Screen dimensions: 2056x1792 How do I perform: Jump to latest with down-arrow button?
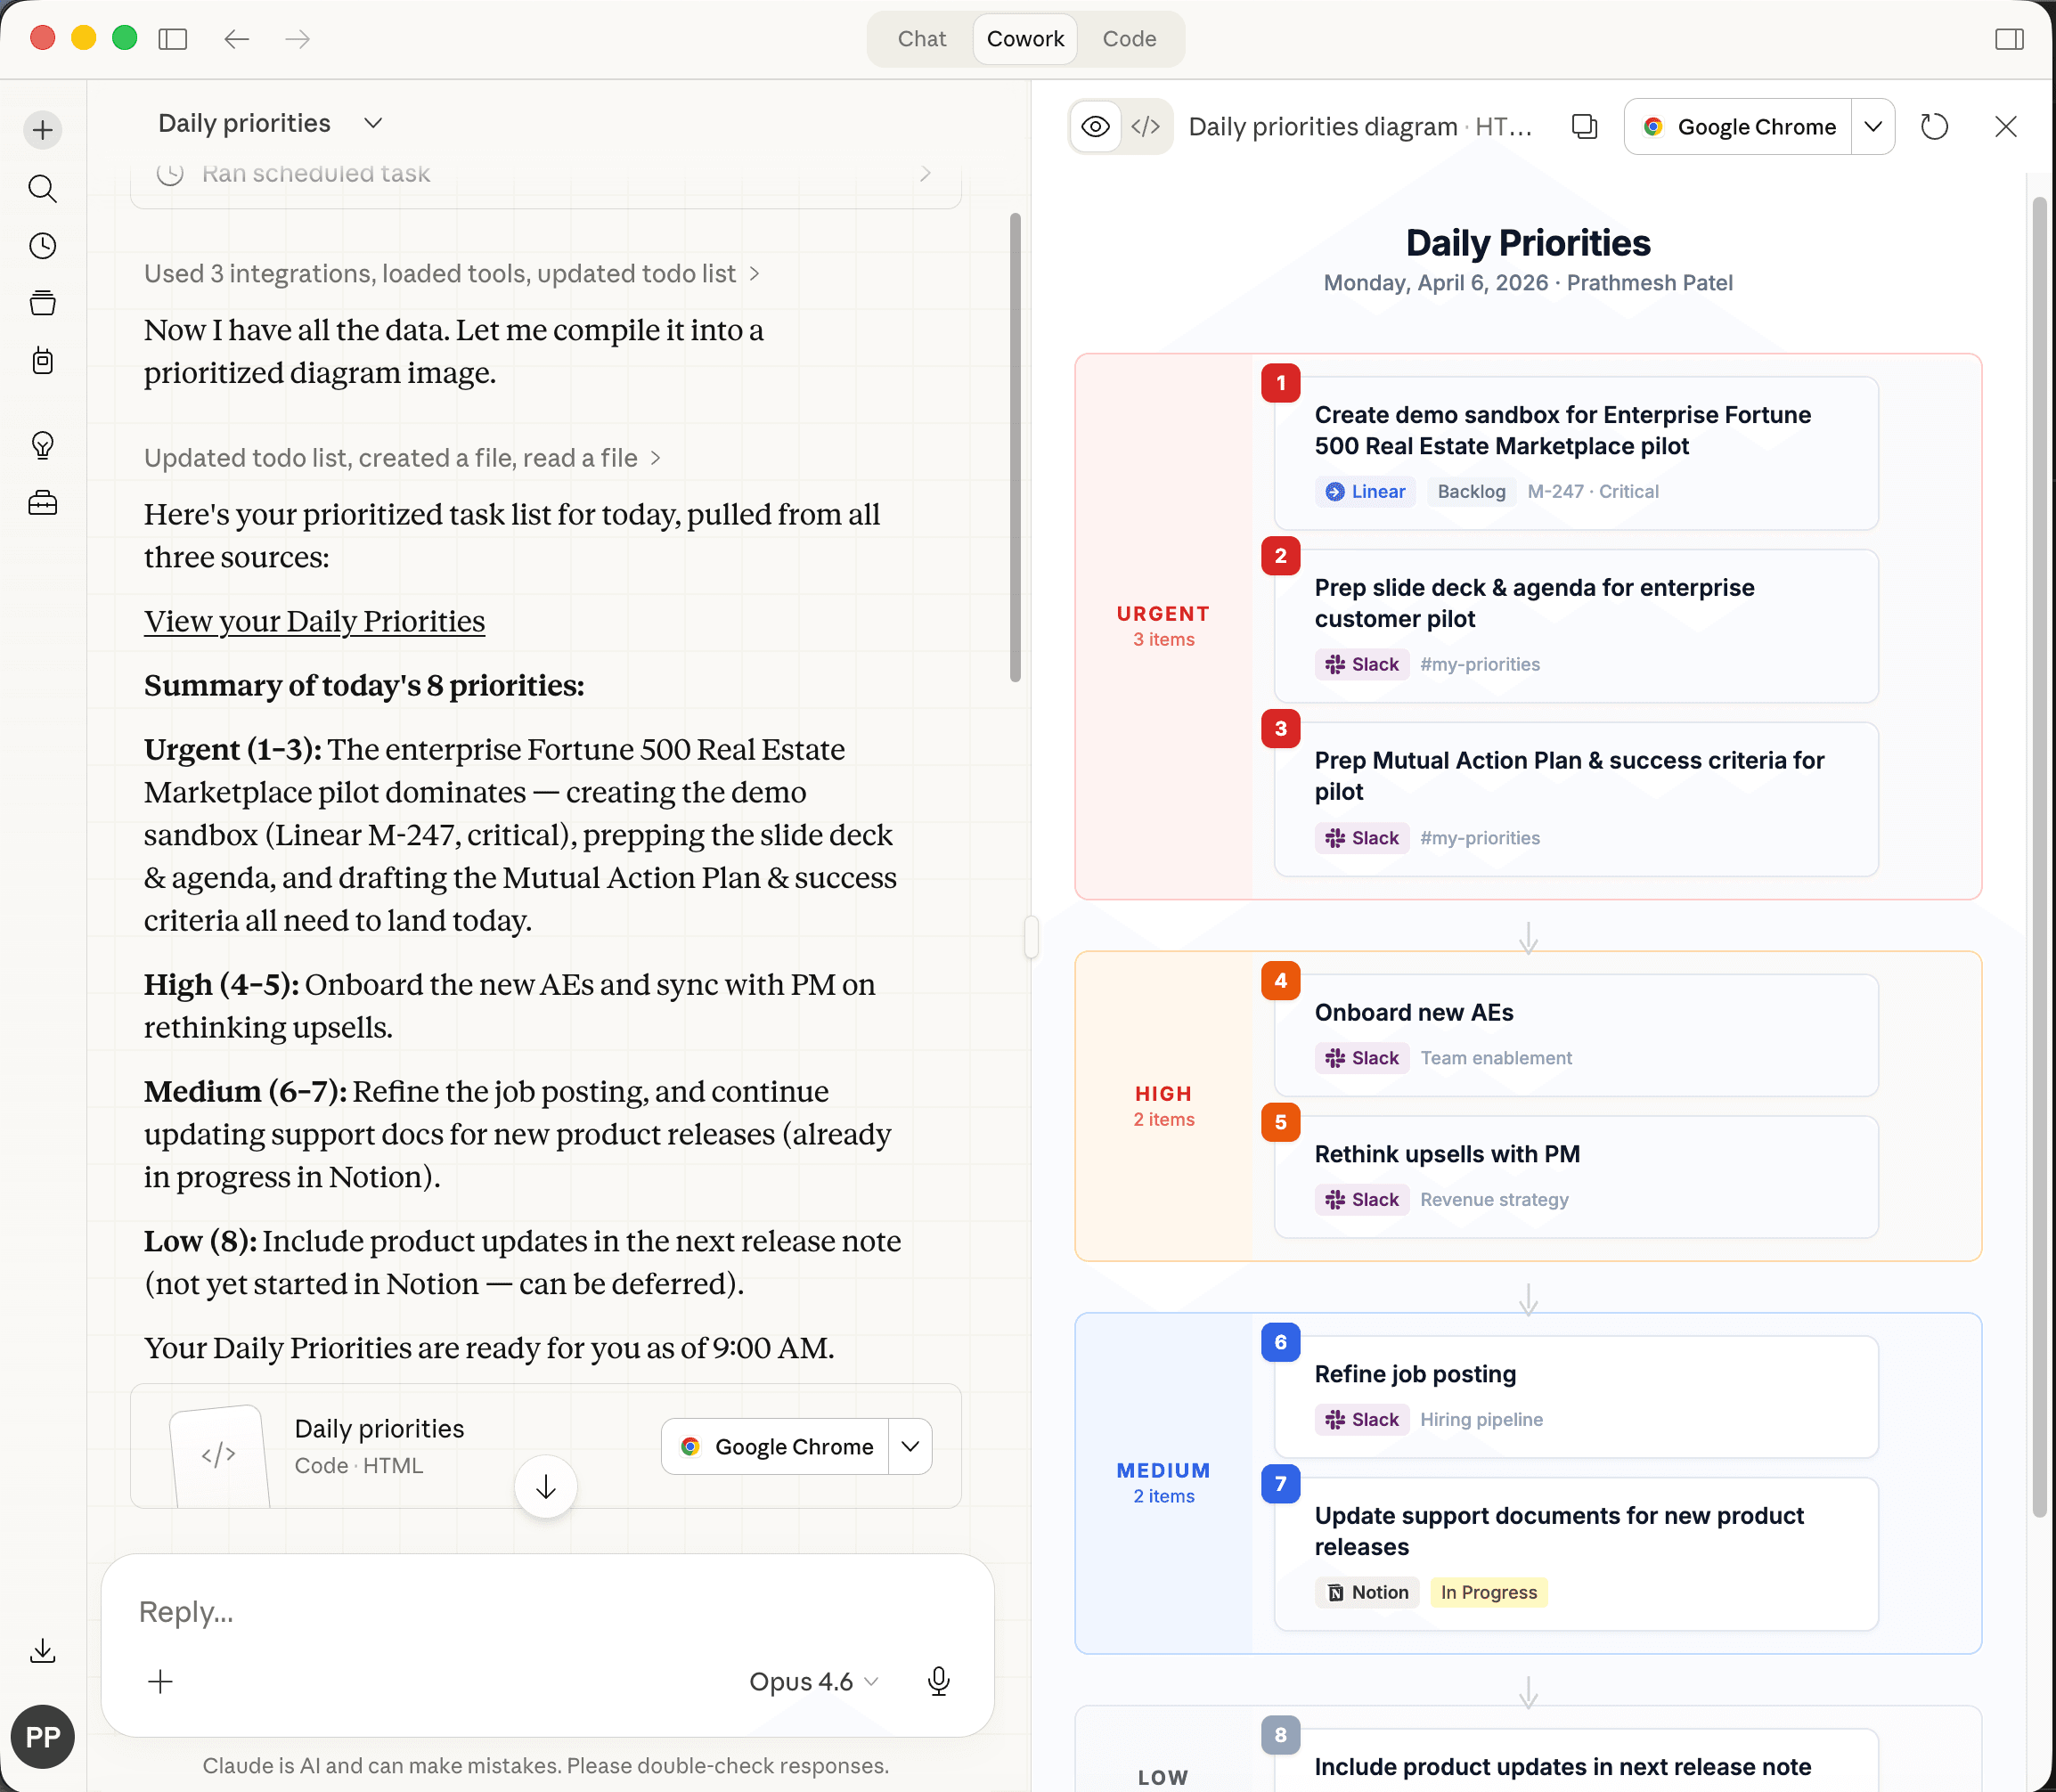(x=546, y=1487)
